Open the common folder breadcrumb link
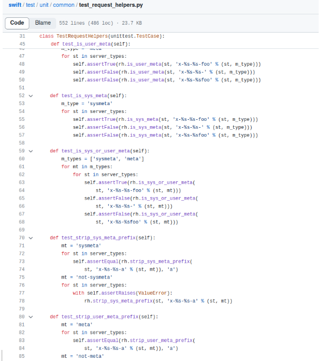 [x=64, y=5]
